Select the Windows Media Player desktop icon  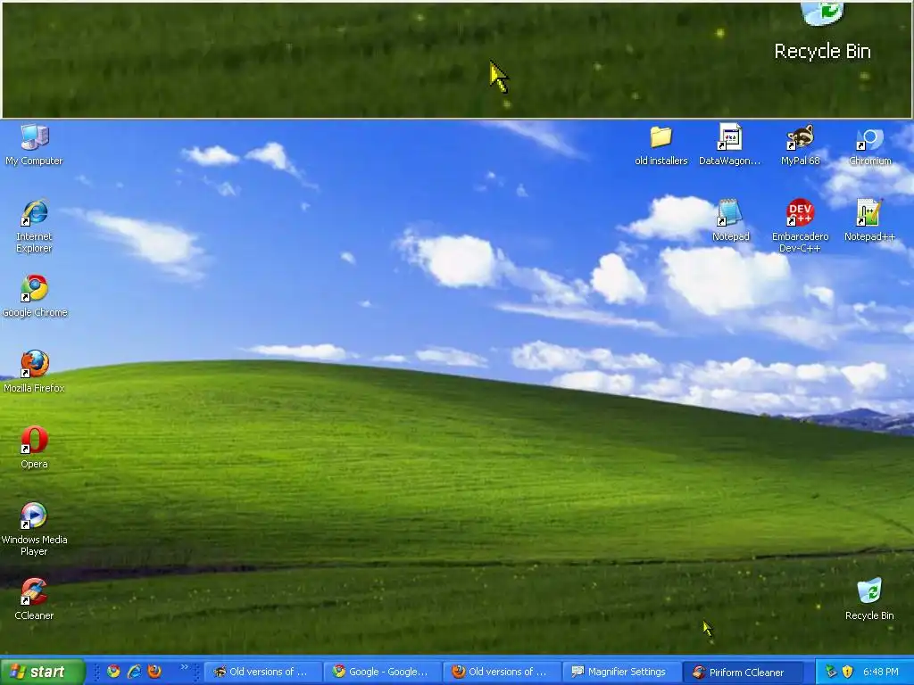click(x=34, y=530)
